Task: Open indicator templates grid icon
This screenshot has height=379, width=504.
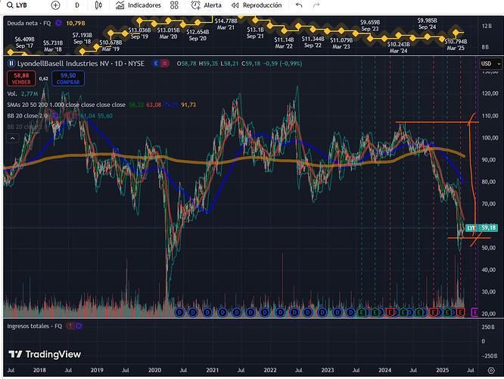Action: [x=174, y=5]
